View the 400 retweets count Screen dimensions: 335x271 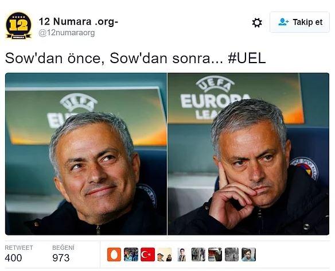[13, 258]
